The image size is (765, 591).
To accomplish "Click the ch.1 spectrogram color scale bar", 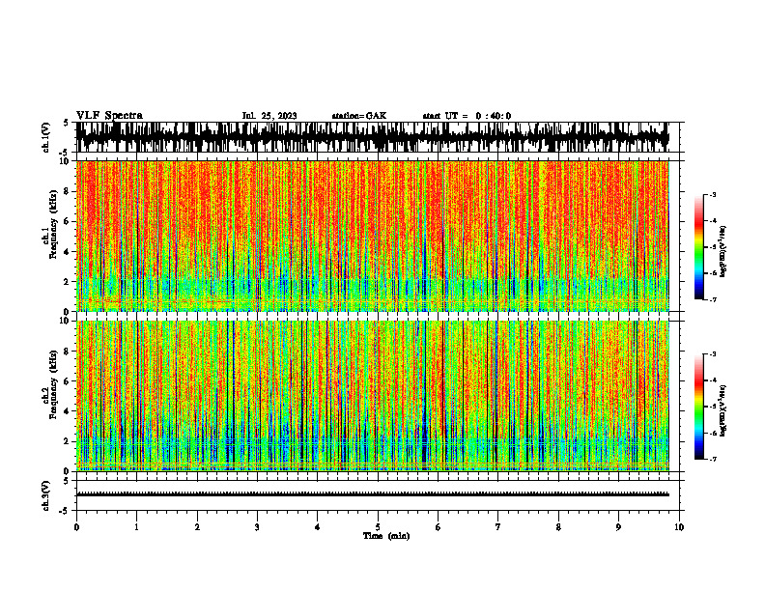I will pyautogui.click(x=698, y=247).
